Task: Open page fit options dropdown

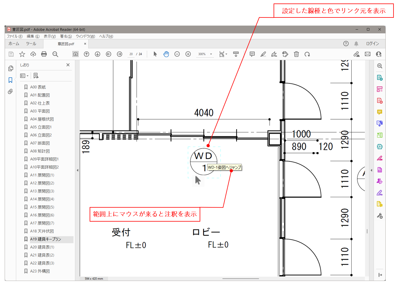Action: point(223,54)
